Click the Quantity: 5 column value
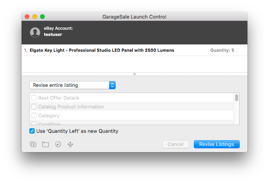 222,51
